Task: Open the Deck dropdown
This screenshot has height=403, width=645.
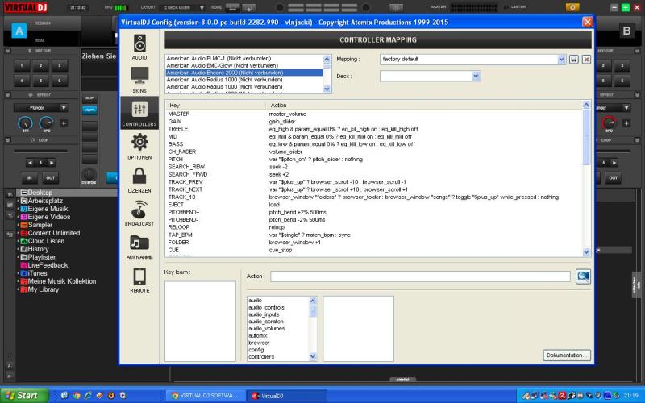Action: (476, 76)
